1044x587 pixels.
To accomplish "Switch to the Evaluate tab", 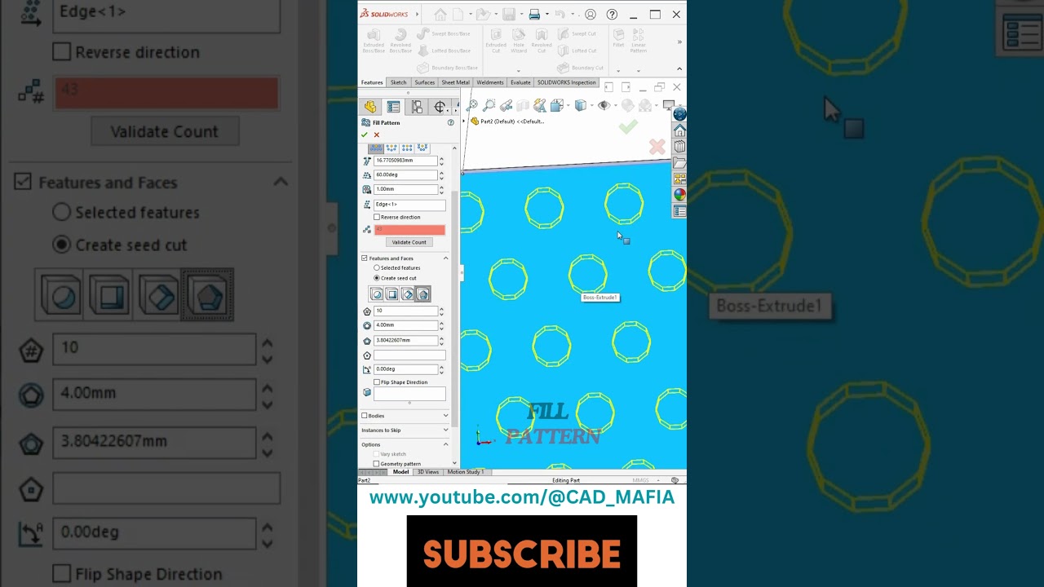I will click(520, 82).
